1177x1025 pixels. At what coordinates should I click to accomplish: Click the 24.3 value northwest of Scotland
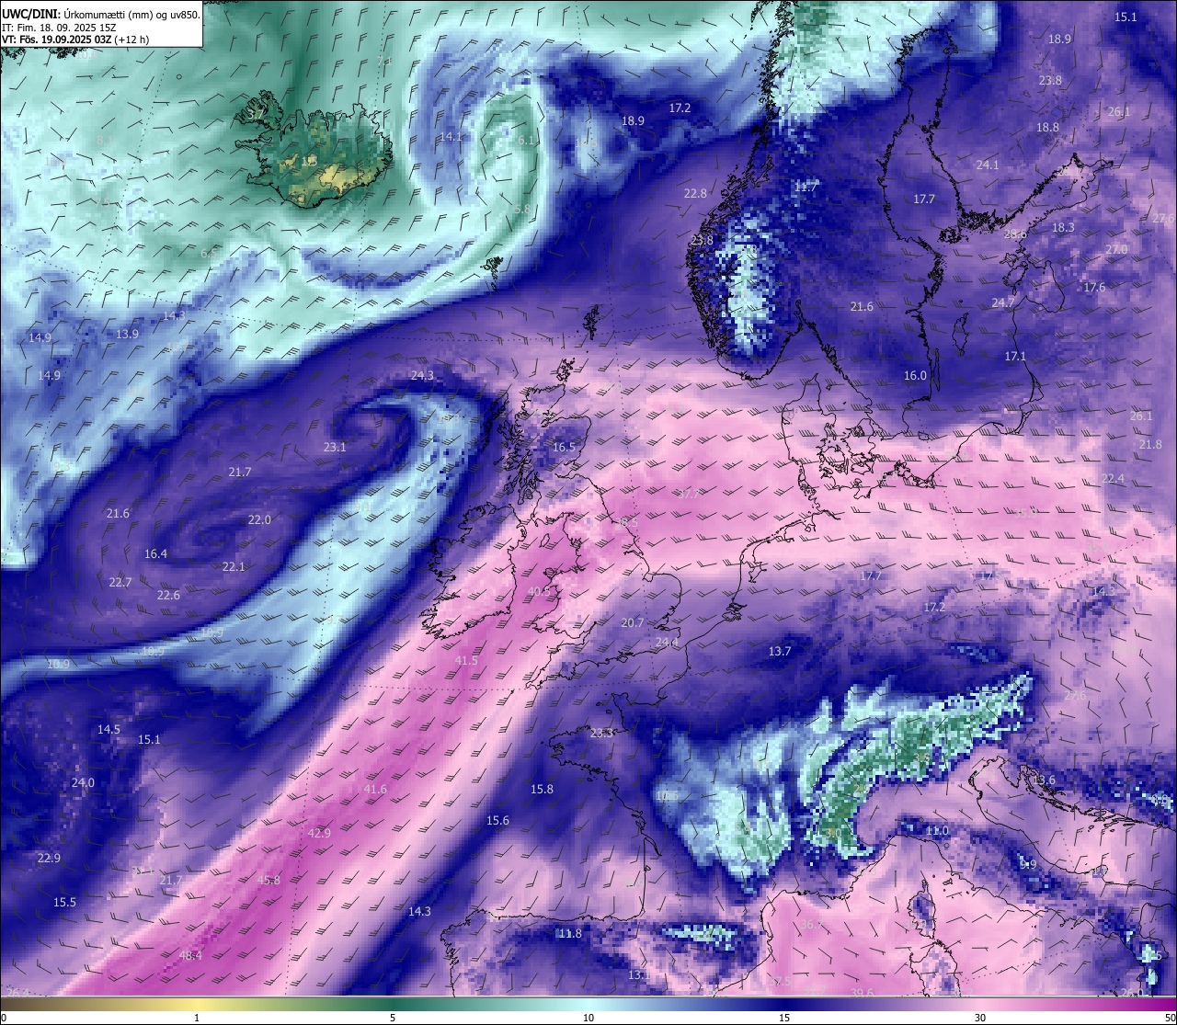[422, 375]
